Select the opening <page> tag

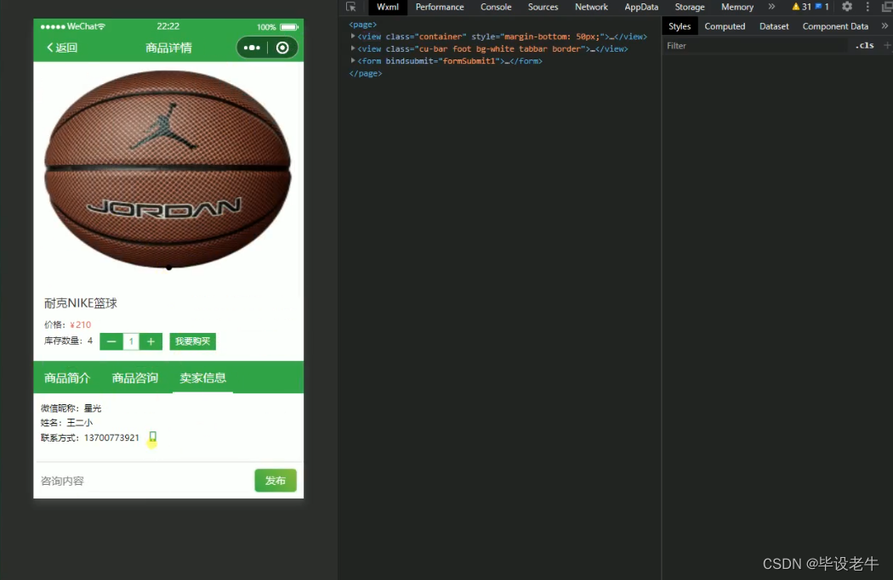pos(363,25)
